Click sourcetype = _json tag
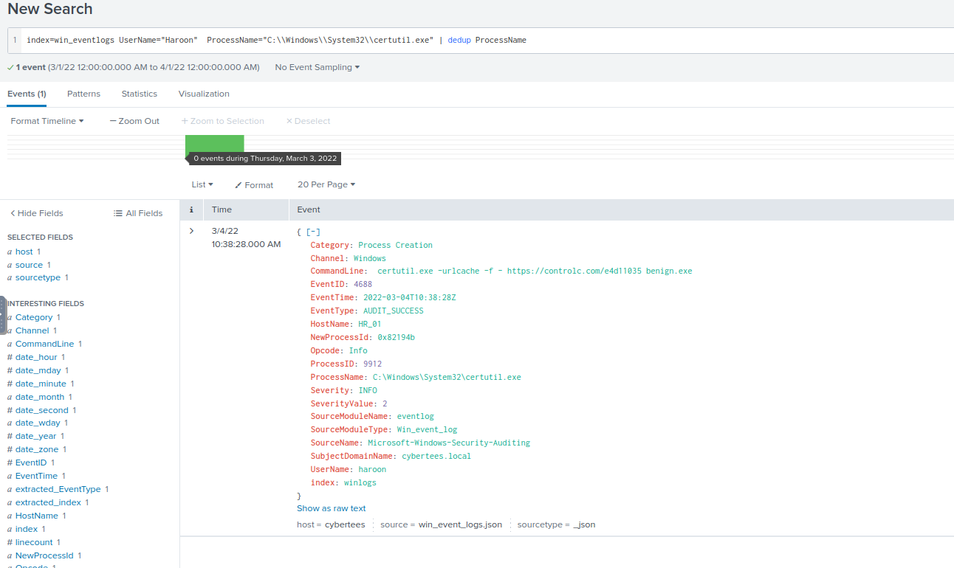 click(556, 524)
